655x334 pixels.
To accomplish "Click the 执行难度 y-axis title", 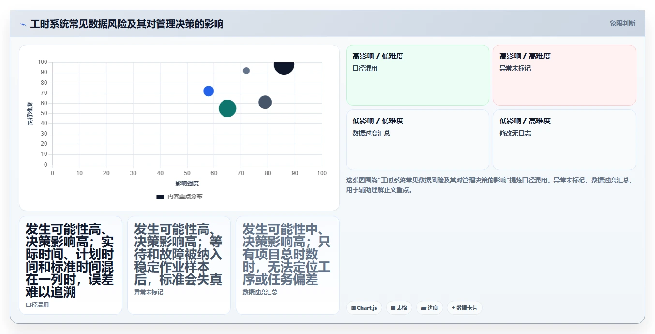I will [30, 114].
